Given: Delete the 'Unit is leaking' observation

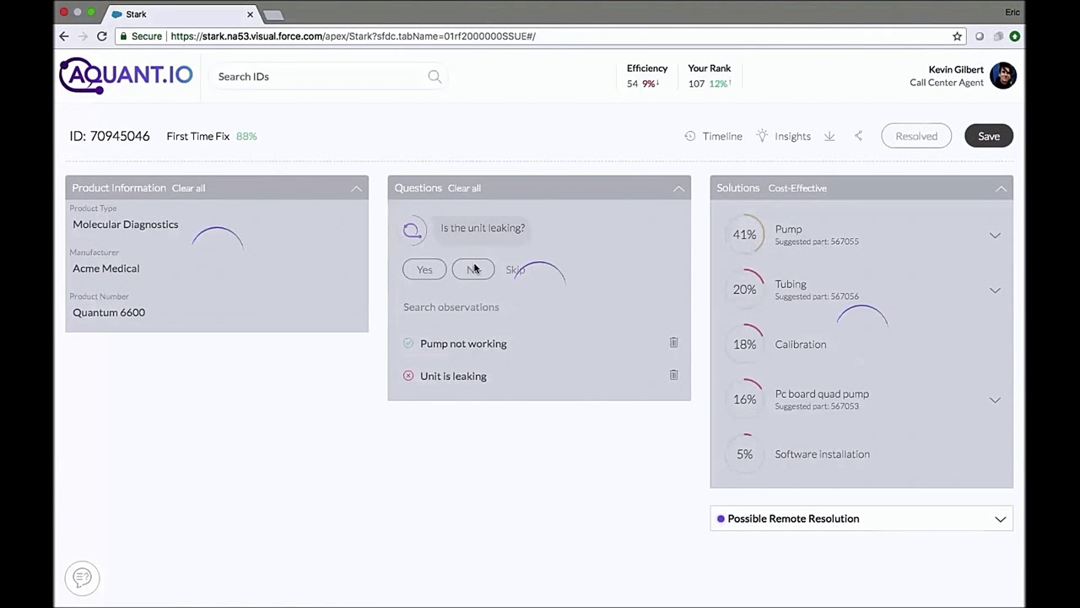Looking at the screenshot, I should tap(673, 375).
